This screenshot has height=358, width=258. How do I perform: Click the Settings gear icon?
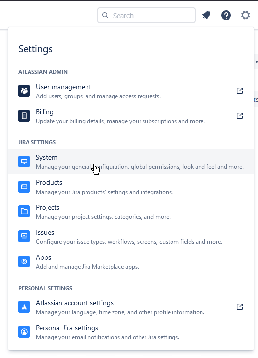(x=245, y=16)
